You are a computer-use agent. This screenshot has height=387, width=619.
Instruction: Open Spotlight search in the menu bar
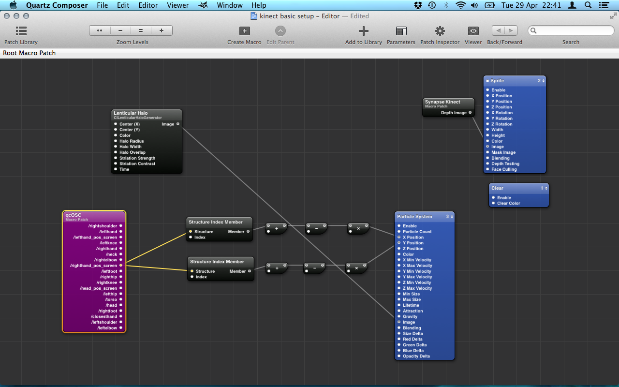tap(588, 5)
